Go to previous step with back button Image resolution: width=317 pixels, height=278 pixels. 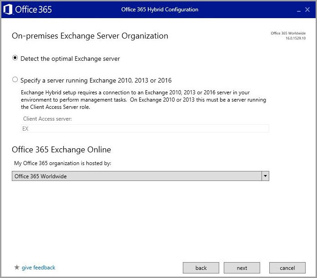point(201,268)
